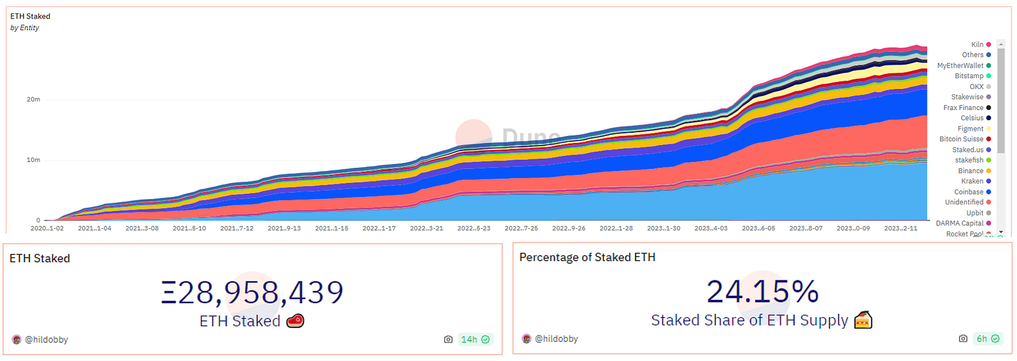This screenshot has width=1017, height=361.
Task: Toggle the Coinbase legend entry
Action: coord(973,192)
